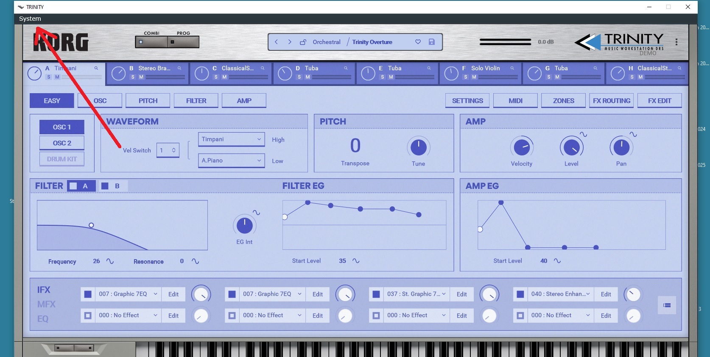The image size is (710, 357).
Task: Adjust the Velocity knob
Action: (522, 147)
